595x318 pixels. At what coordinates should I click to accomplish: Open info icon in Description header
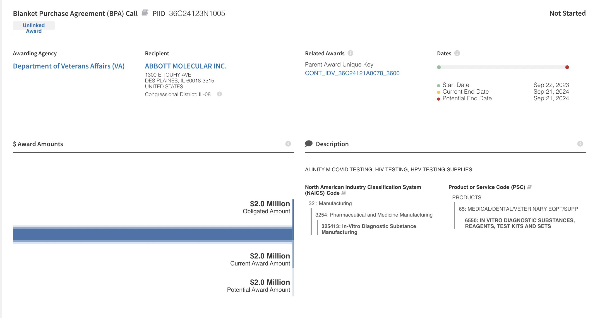pos(580,144)
